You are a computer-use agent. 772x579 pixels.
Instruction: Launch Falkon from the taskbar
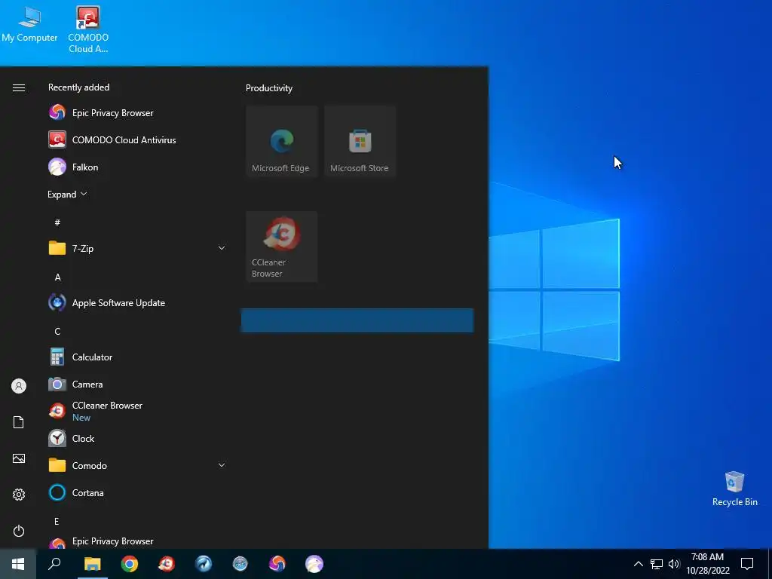314,564
